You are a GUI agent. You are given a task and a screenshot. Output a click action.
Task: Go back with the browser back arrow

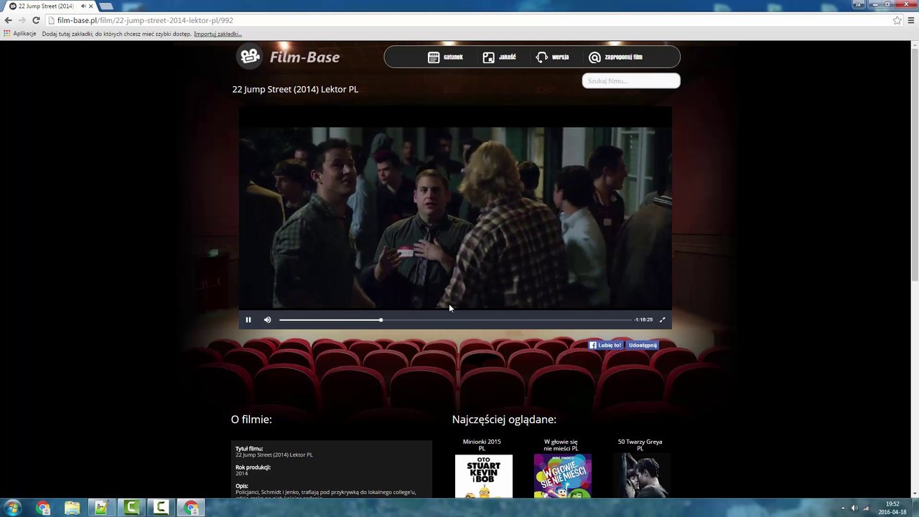tap(9, 20)
